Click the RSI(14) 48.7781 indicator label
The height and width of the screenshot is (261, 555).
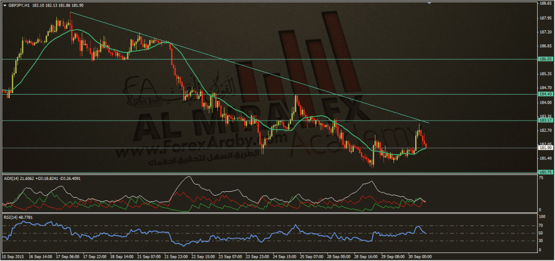[18, 217]
